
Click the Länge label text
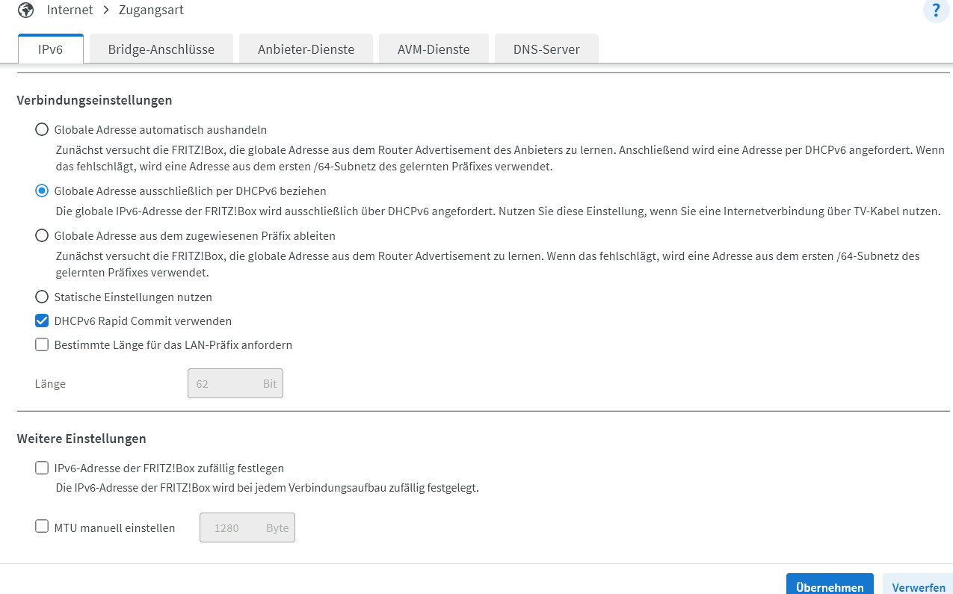click(x=50, y=383)
